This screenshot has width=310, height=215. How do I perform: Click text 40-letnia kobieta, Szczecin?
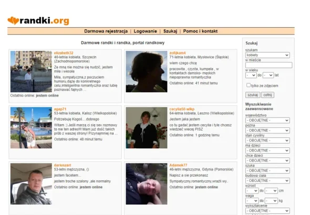click(x=75, y=57)
